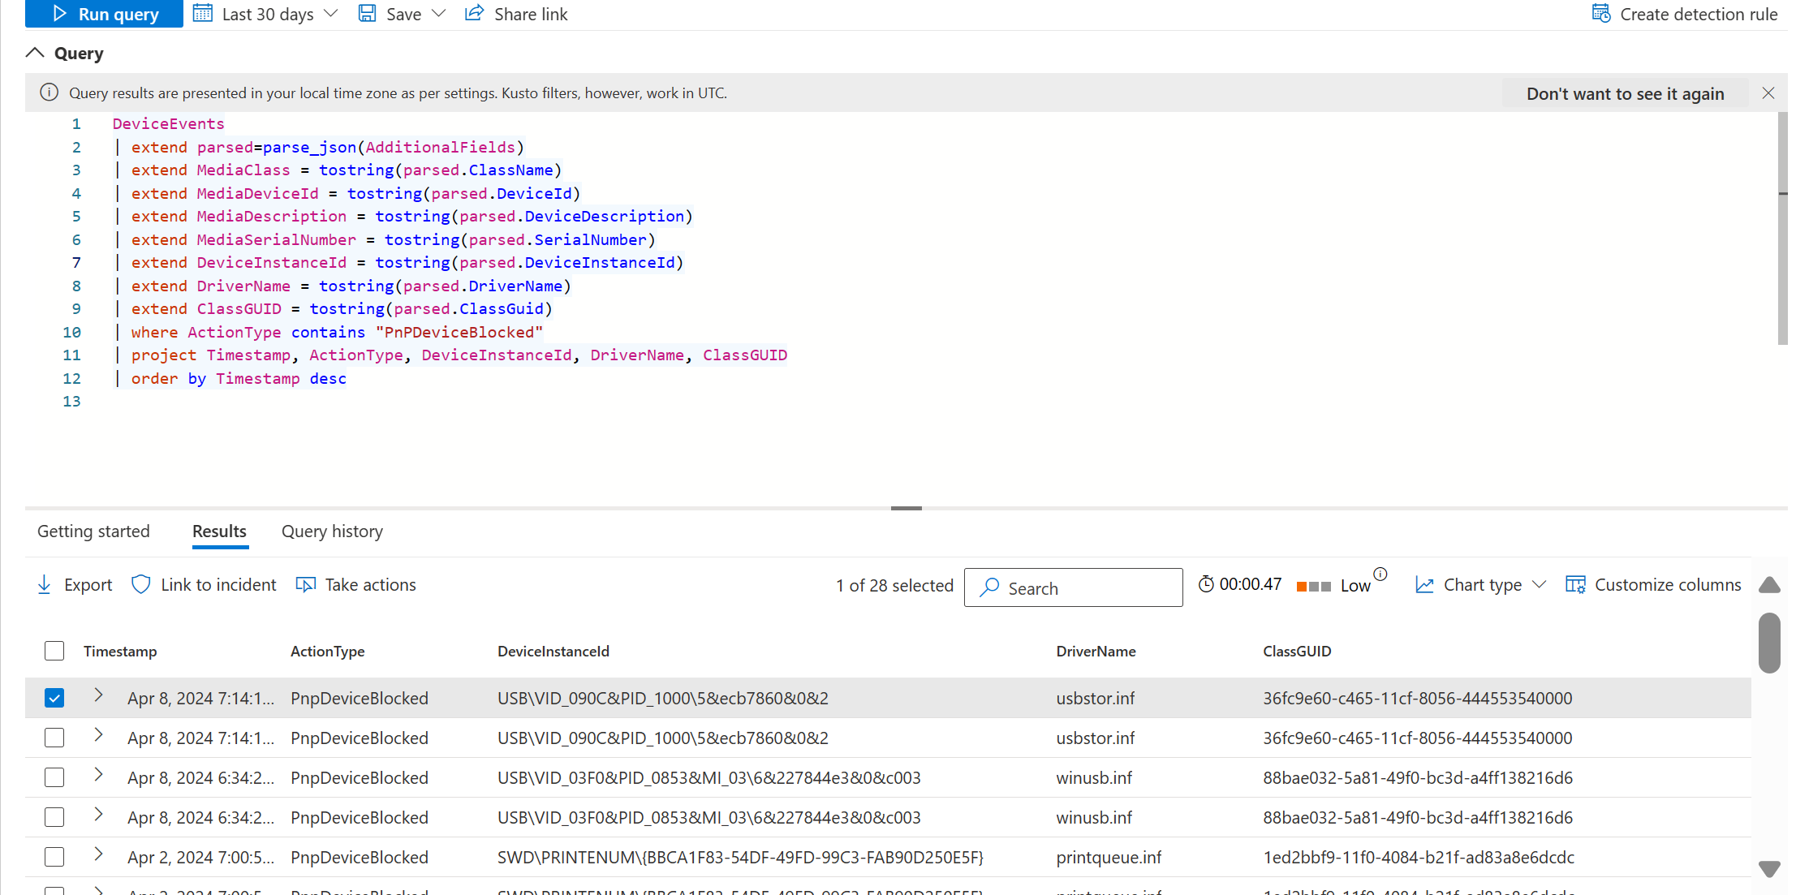This screenshot has height=895, width=1796.
Task: Click the Link to incident icon
Action: point(140,585)
